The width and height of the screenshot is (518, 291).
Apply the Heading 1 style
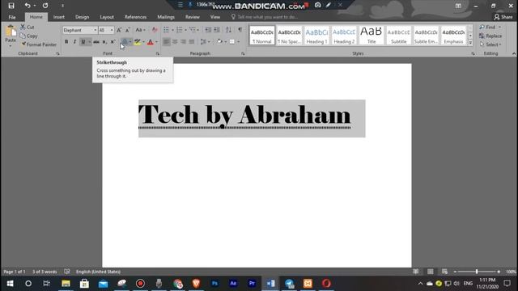click(x=316, y=36)
